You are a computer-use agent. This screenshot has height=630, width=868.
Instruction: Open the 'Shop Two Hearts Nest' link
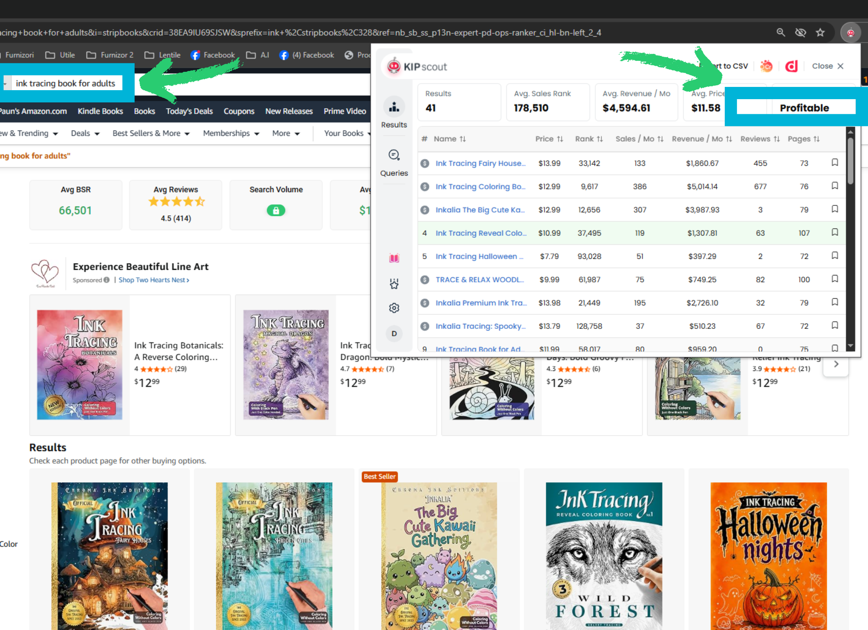154,280
